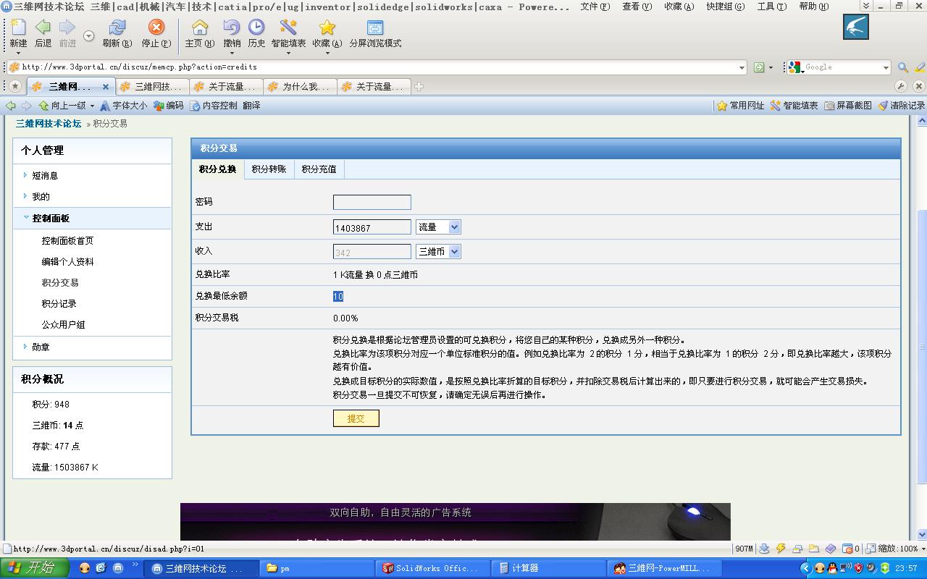Open 编辑个人资料 link

pyautogui.click(x=67, y=262)
